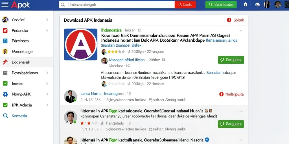Screen dimensions: 289x144
Task: Click the green Berguuber button
Action: (x=231, y=124)
